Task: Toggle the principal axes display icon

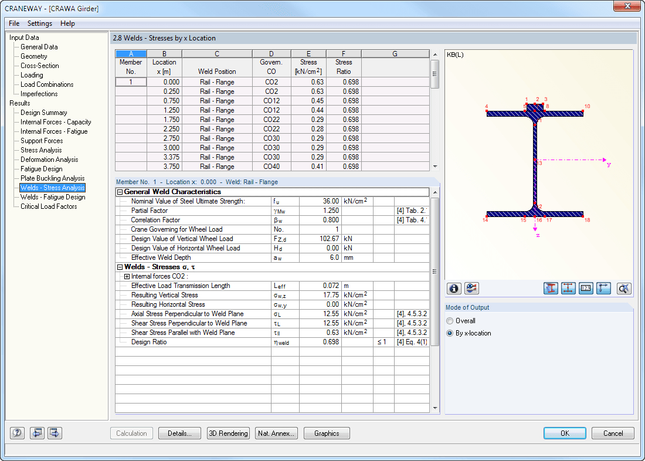Action: click(603, 289)
